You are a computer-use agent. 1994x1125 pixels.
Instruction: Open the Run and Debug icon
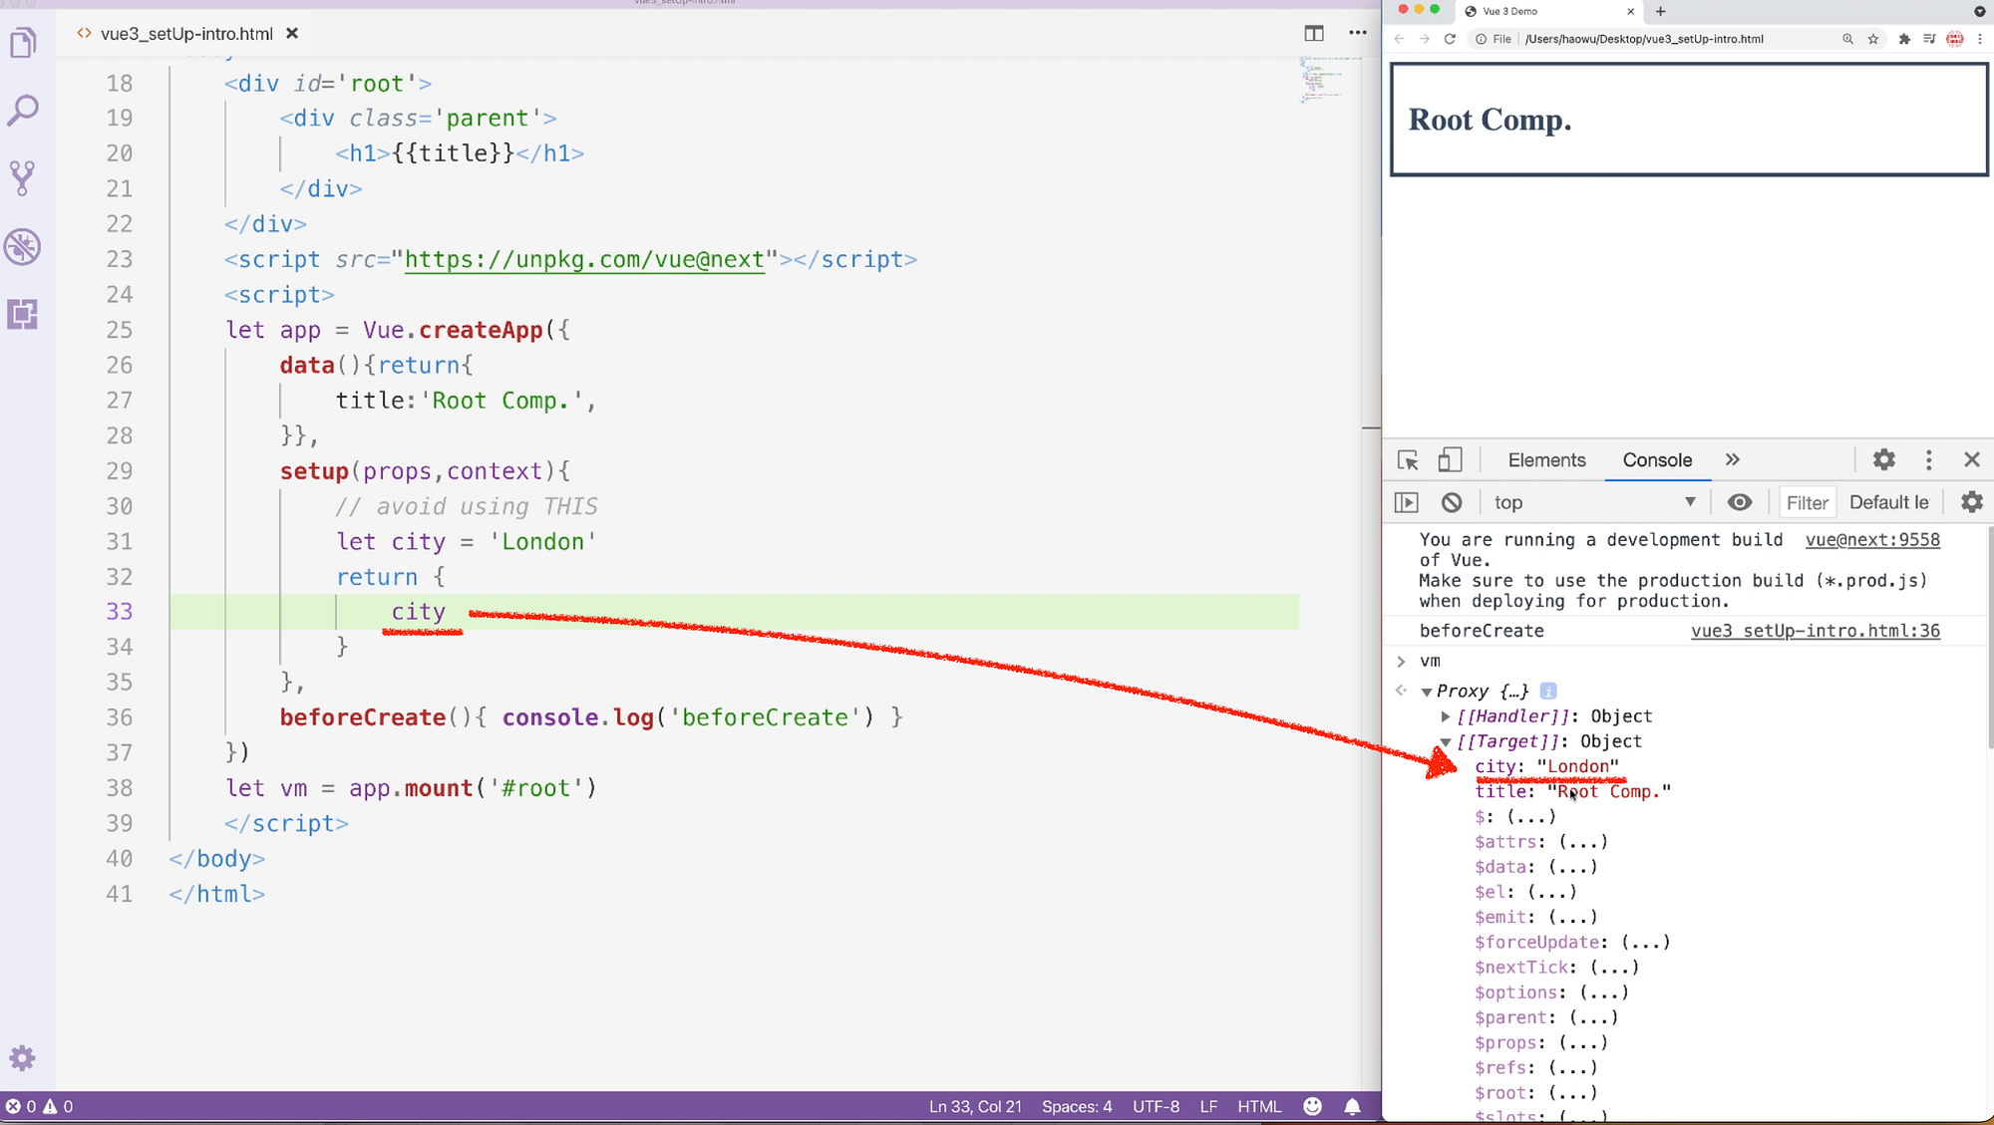coord(23,247)
